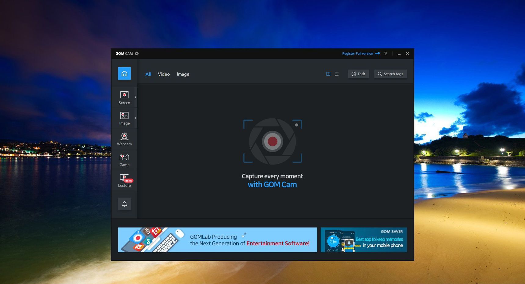
Task: Open the GOM Saver ad banner
Action: point(364,240)
